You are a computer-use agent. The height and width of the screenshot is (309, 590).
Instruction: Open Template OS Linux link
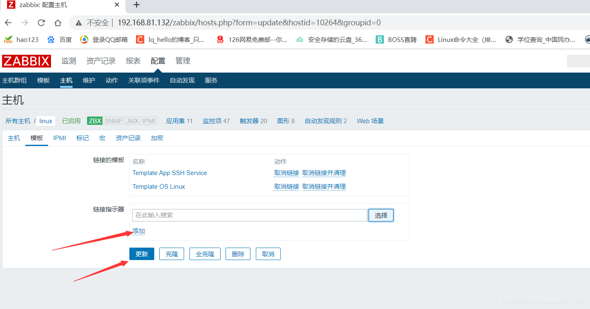[x=159, y=187]
